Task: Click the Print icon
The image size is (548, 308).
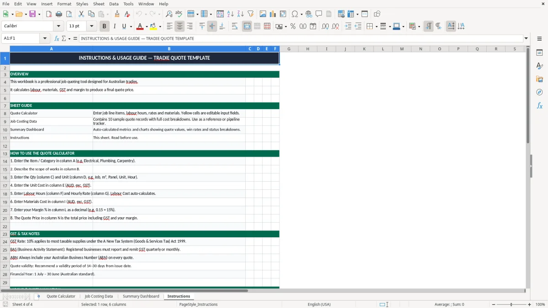Action: click(59, 14)
